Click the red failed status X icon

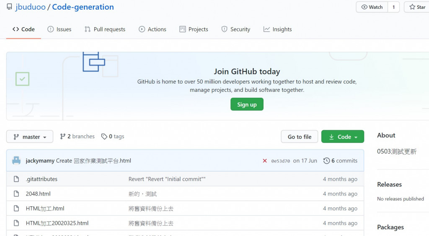pyautogui.click(x=265, y=161)
